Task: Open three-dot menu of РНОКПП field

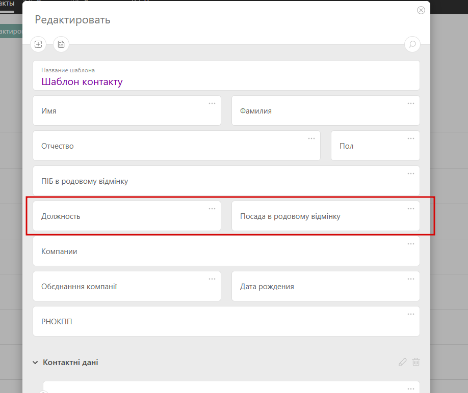Action: tap(411, 314)
